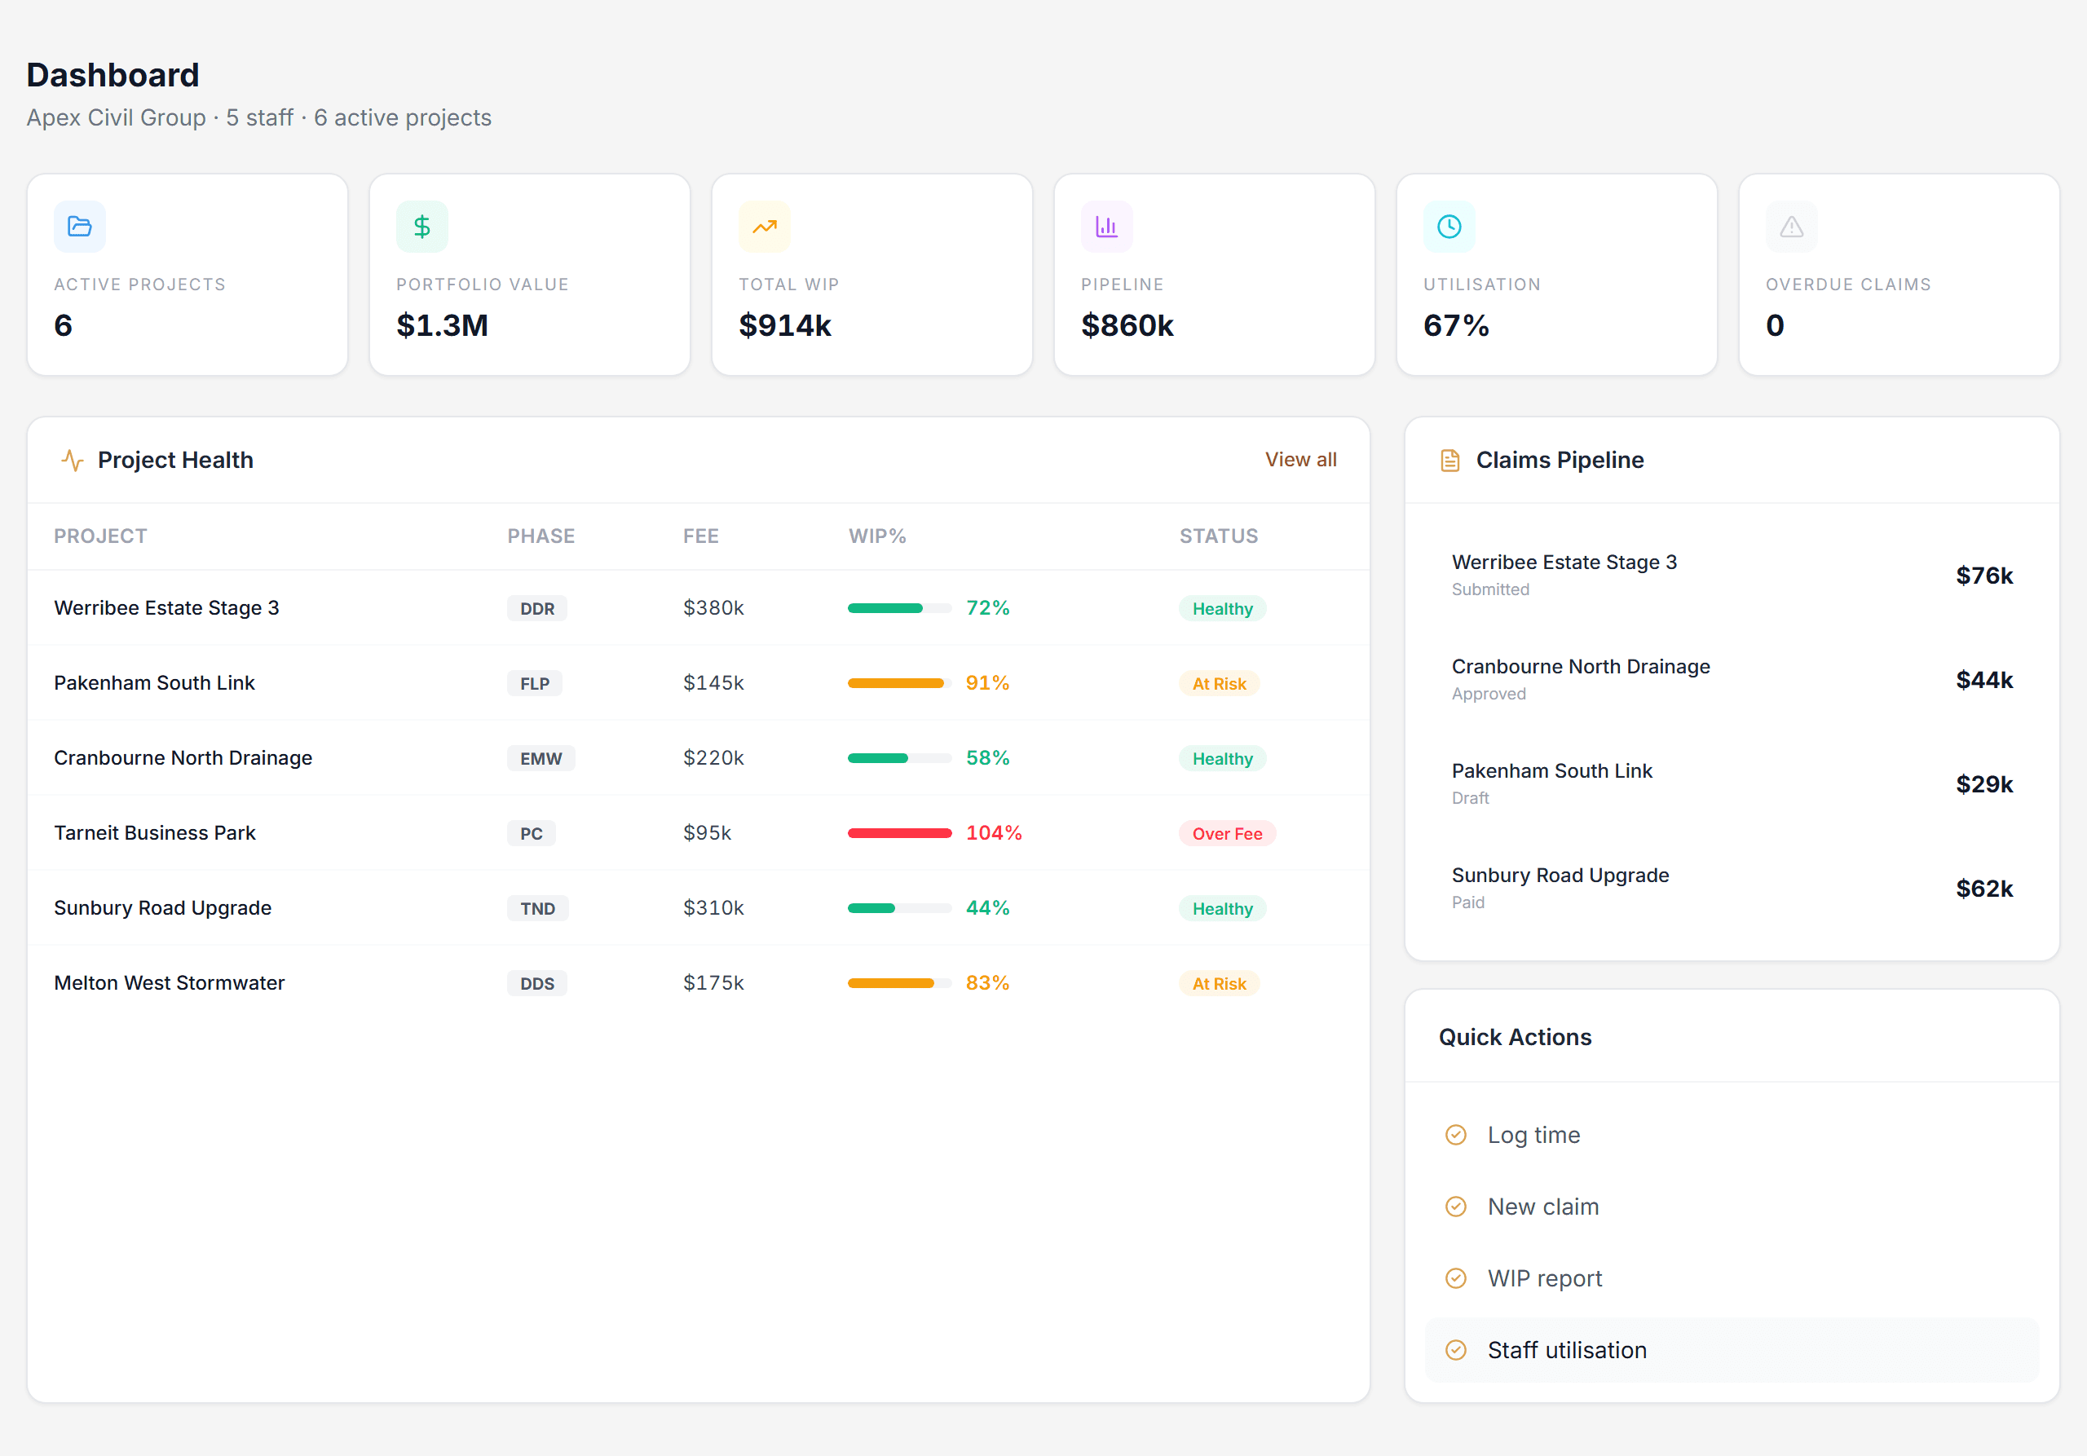This screenshot has height=1456, width=2087.
Task: Open Melton West Stormwater project row
Action: point(698,983)
